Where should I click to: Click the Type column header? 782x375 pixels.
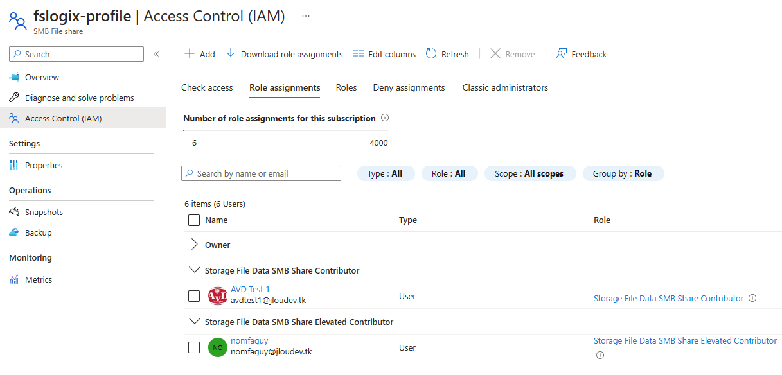[x=408, y=220]
